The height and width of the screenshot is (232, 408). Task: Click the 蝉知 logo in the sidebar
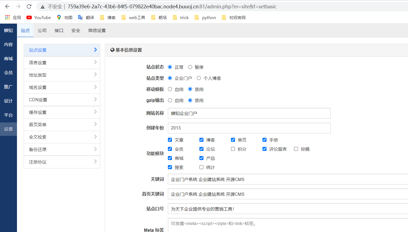coord(8,30)
